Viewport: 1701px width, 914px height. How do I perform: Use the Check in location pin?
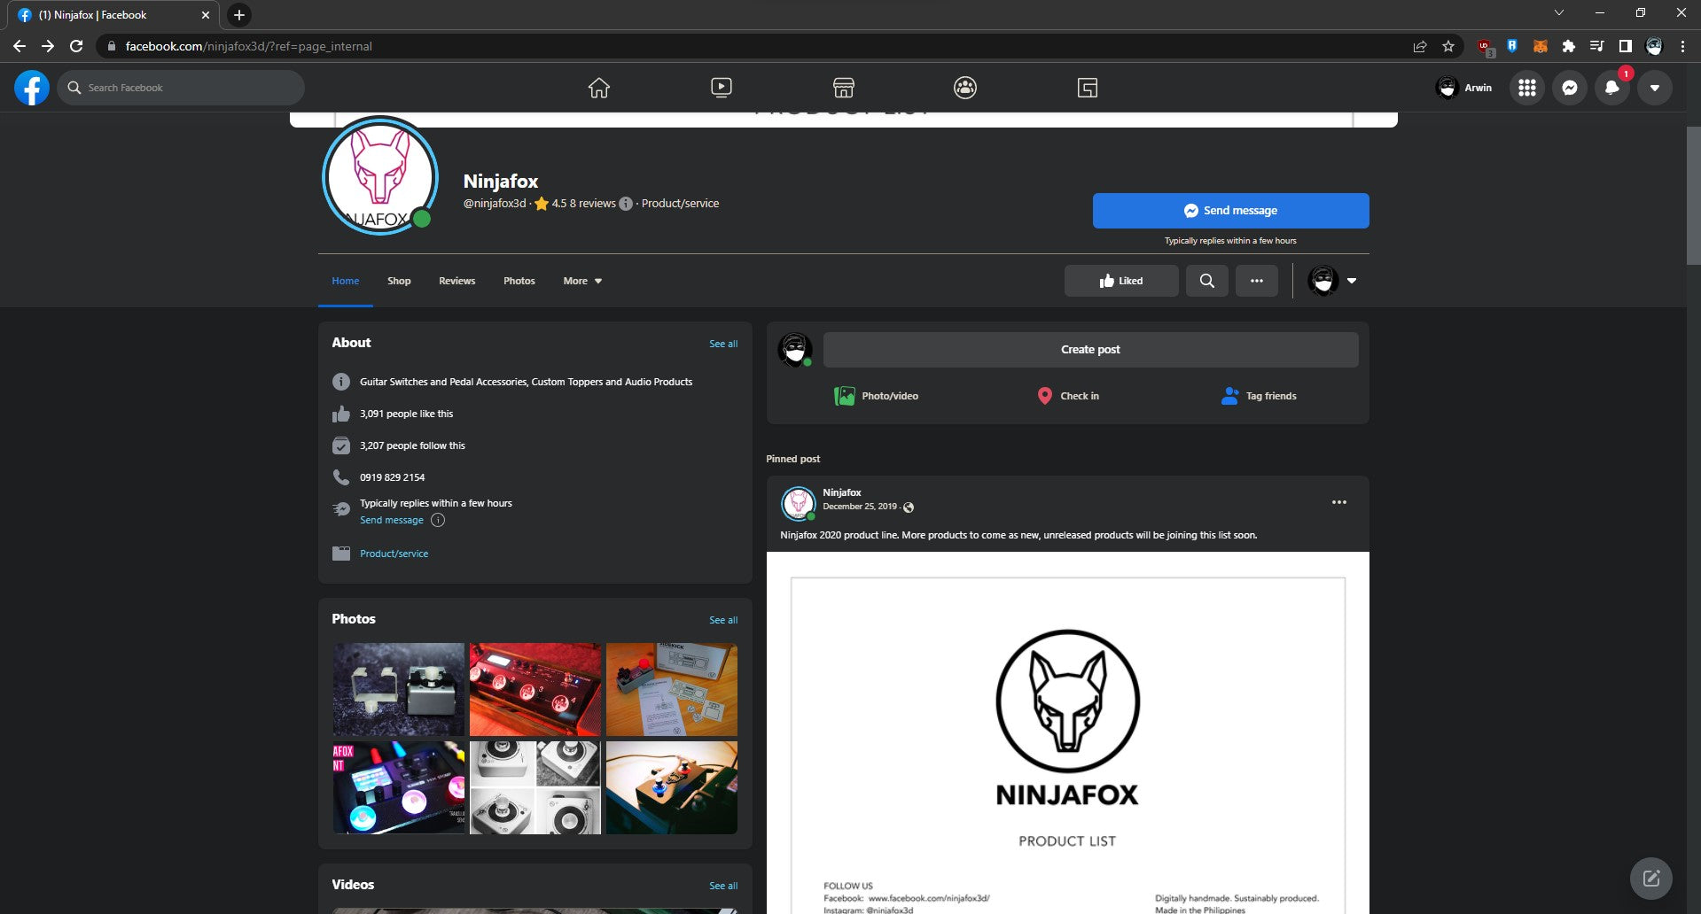click(1068, 396)
